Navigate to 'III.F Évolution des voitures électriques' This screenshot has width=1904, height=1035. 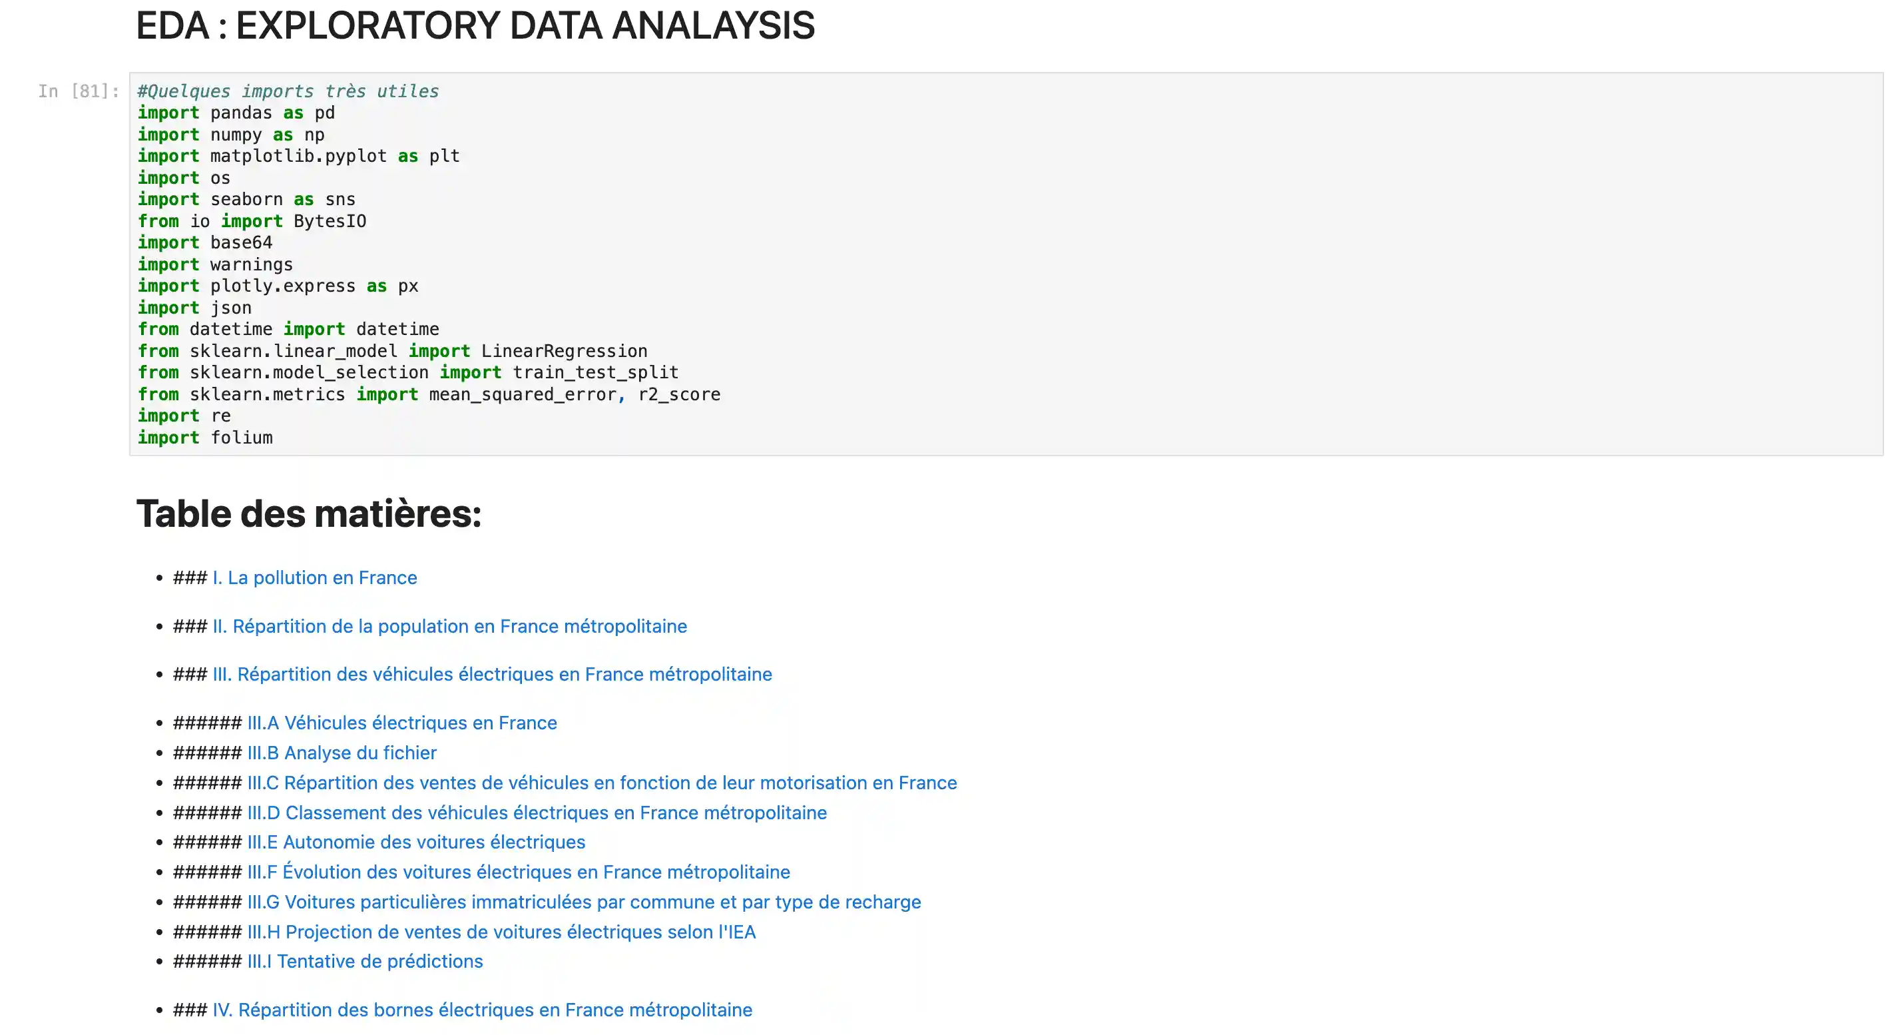coord(518,872)
